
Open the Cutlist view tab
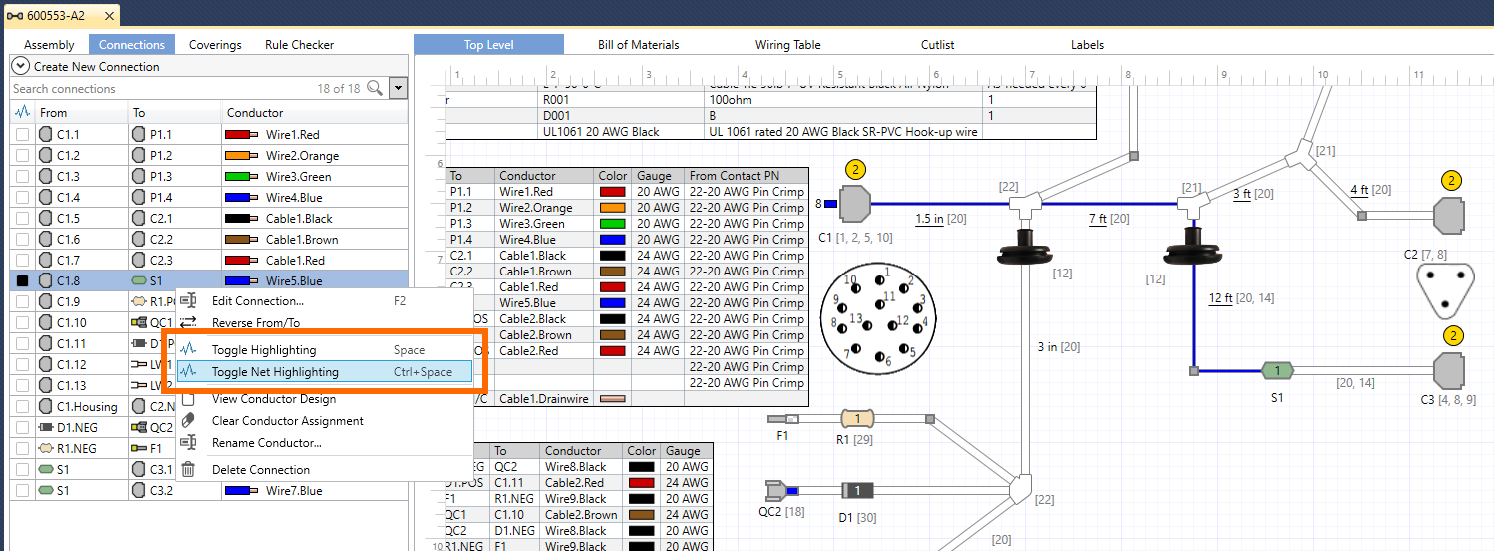click(x=937, y=44)
